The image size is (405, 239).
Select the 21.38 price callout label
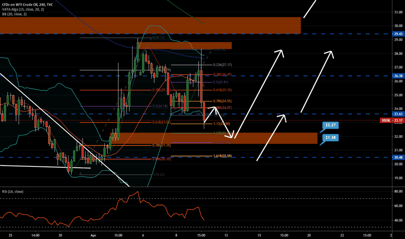[330, 137]
